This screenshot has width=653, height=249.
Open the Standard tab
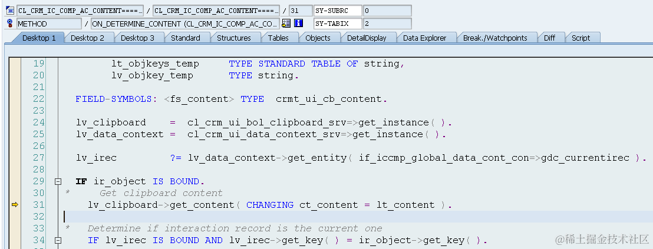(x=185, y=38)
